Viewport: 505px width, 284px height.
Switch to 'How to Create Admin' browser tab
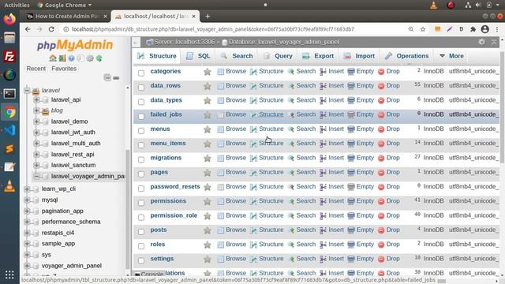pyautogui.click(x=67, y=16)
